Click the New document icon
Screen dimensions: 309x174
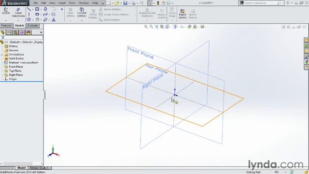109,3
